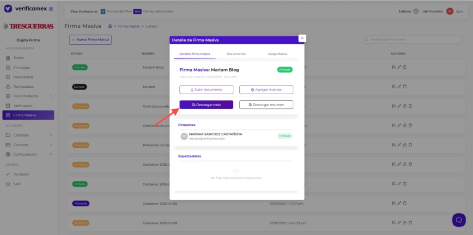Open the Carga Masiva tab

coord(277,54)
